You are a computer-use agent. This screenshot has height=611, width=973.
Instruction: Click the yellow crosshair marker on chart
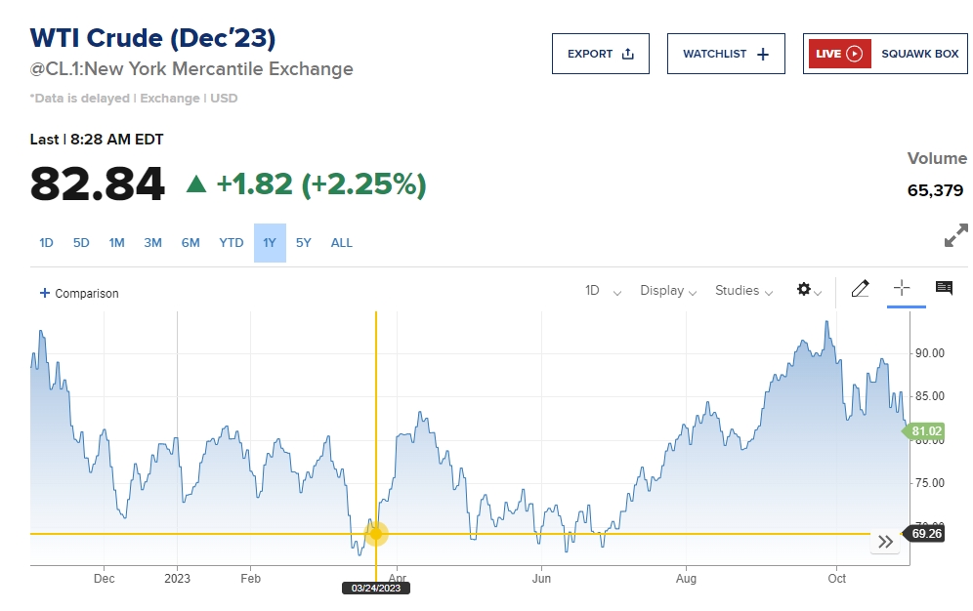click(376, 534)
